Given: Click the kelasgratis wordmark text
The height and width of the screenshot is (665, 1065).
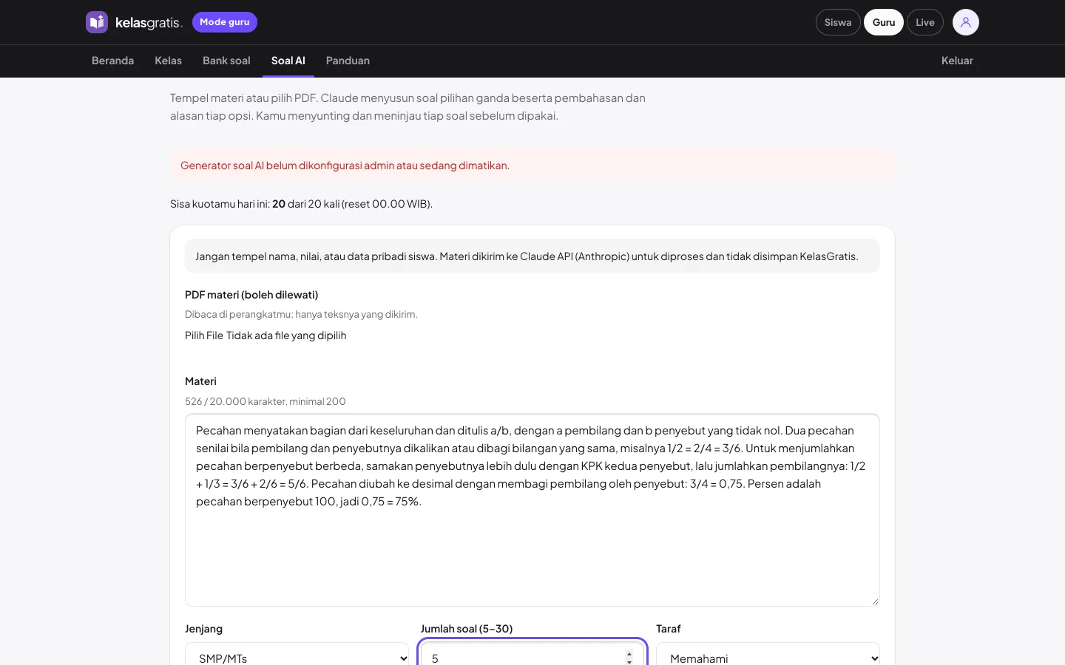Looking at the screenshot, I should point(149,23).
